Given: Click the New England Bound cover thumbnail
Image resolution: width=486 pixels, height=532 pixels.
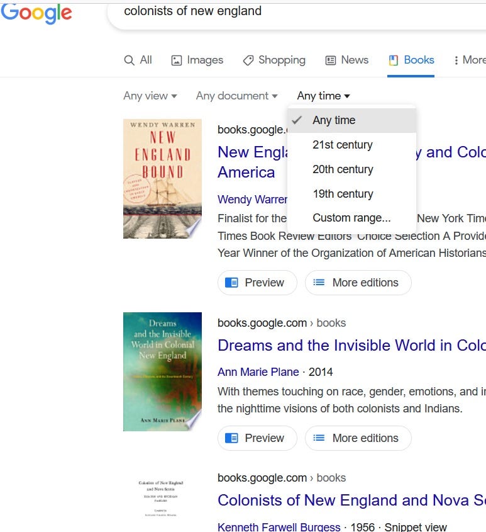Looking at the screenshot, I should click(x=162, y=178).
